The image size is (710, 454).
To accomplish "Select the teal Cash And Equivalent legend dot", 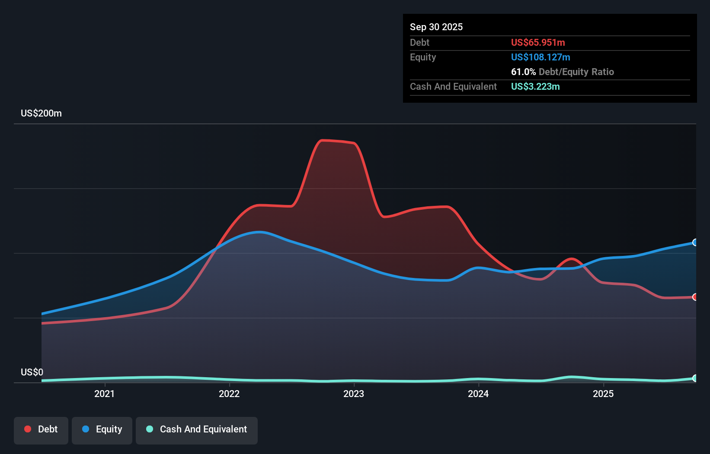I will click(149, 429).
